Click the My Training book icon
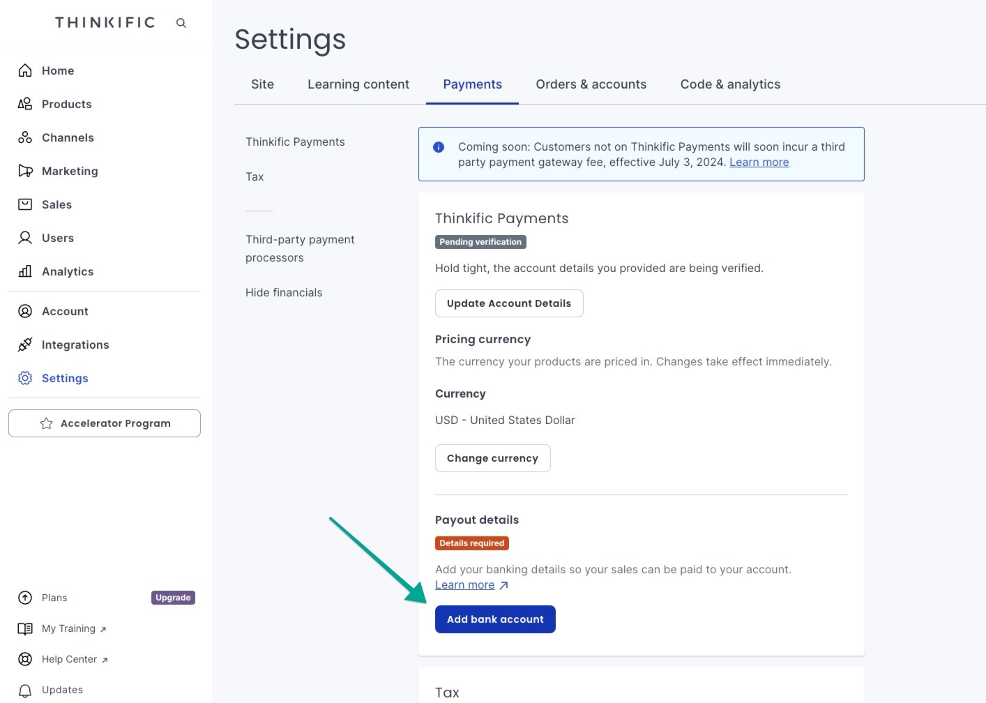Viewport: 986px width, 703px height. (25, 628)
